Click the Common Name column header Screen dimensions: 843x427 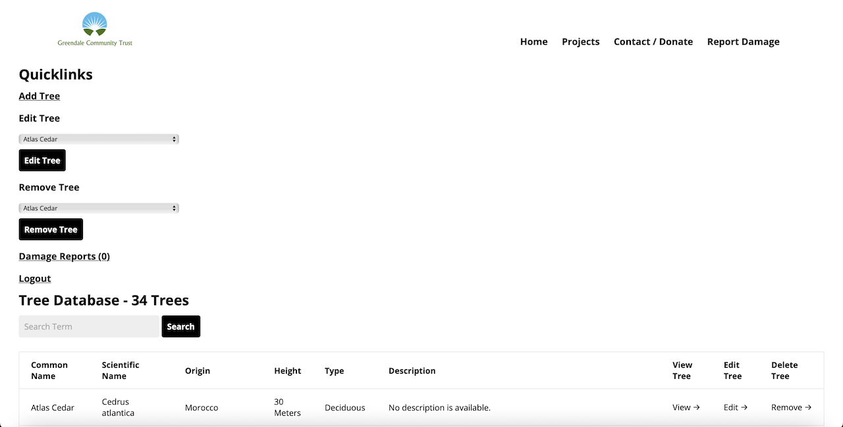(x=49, y=370)
